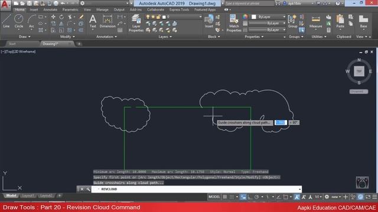378x212 pixels.
Task: Toggle the layer lock padlock icon
Action: [x=158, y=17]
